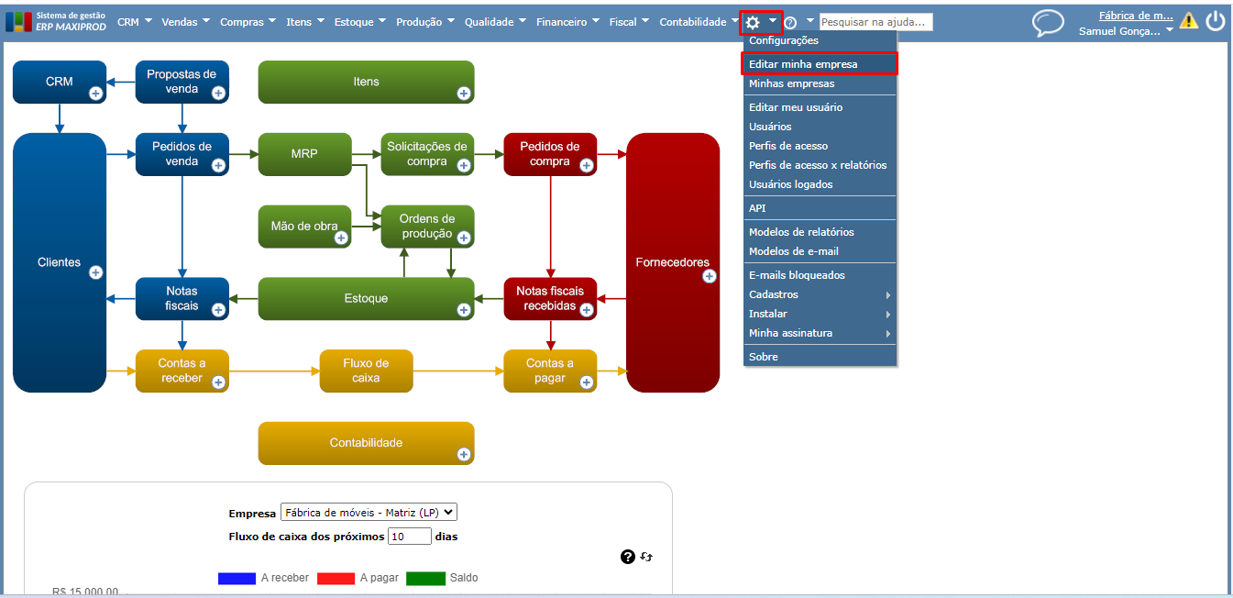Click the Pesquisar na ajuda search field

[876, 21]
